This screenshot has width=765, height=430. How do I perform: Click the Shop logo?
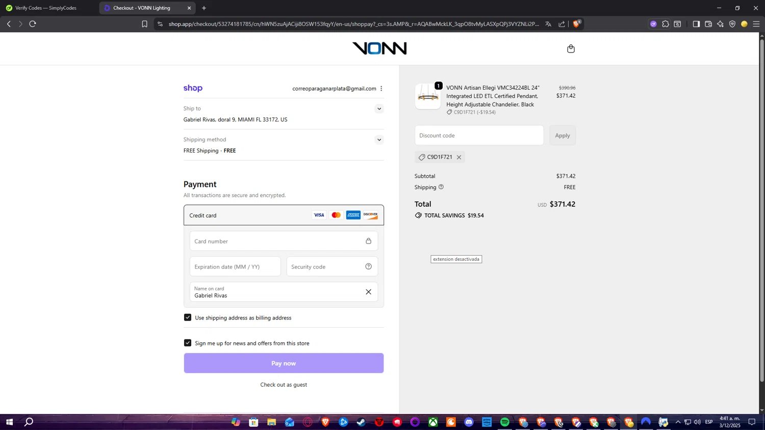click(x=193, y=88)
